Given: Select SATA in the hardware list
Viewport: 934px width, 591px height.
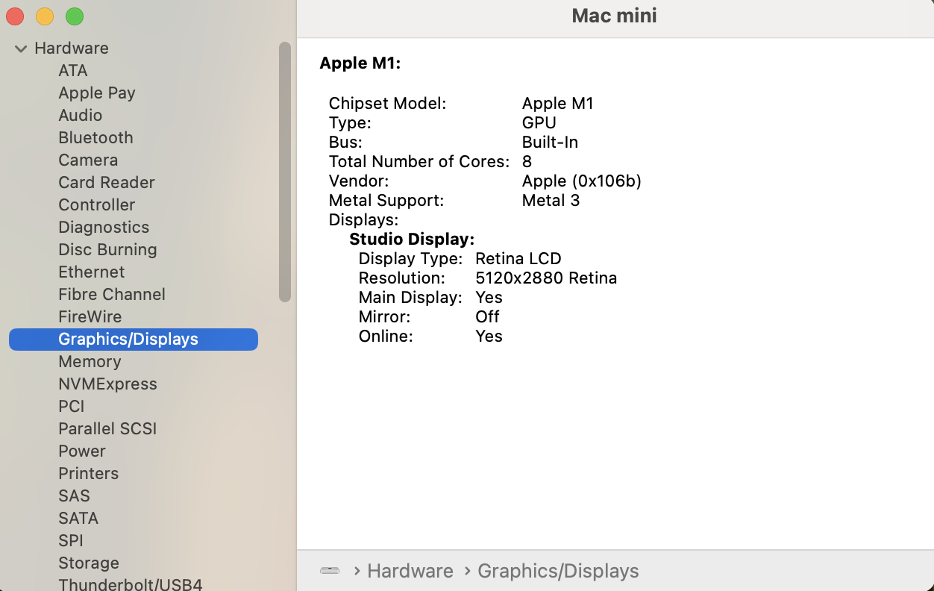Looking at the screenshot, I should (78, 518).
